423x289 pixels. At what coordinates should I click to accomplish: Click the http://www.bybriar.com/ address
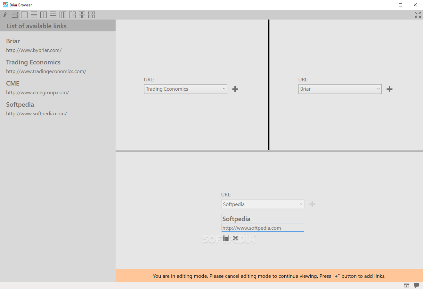[34, 50]
